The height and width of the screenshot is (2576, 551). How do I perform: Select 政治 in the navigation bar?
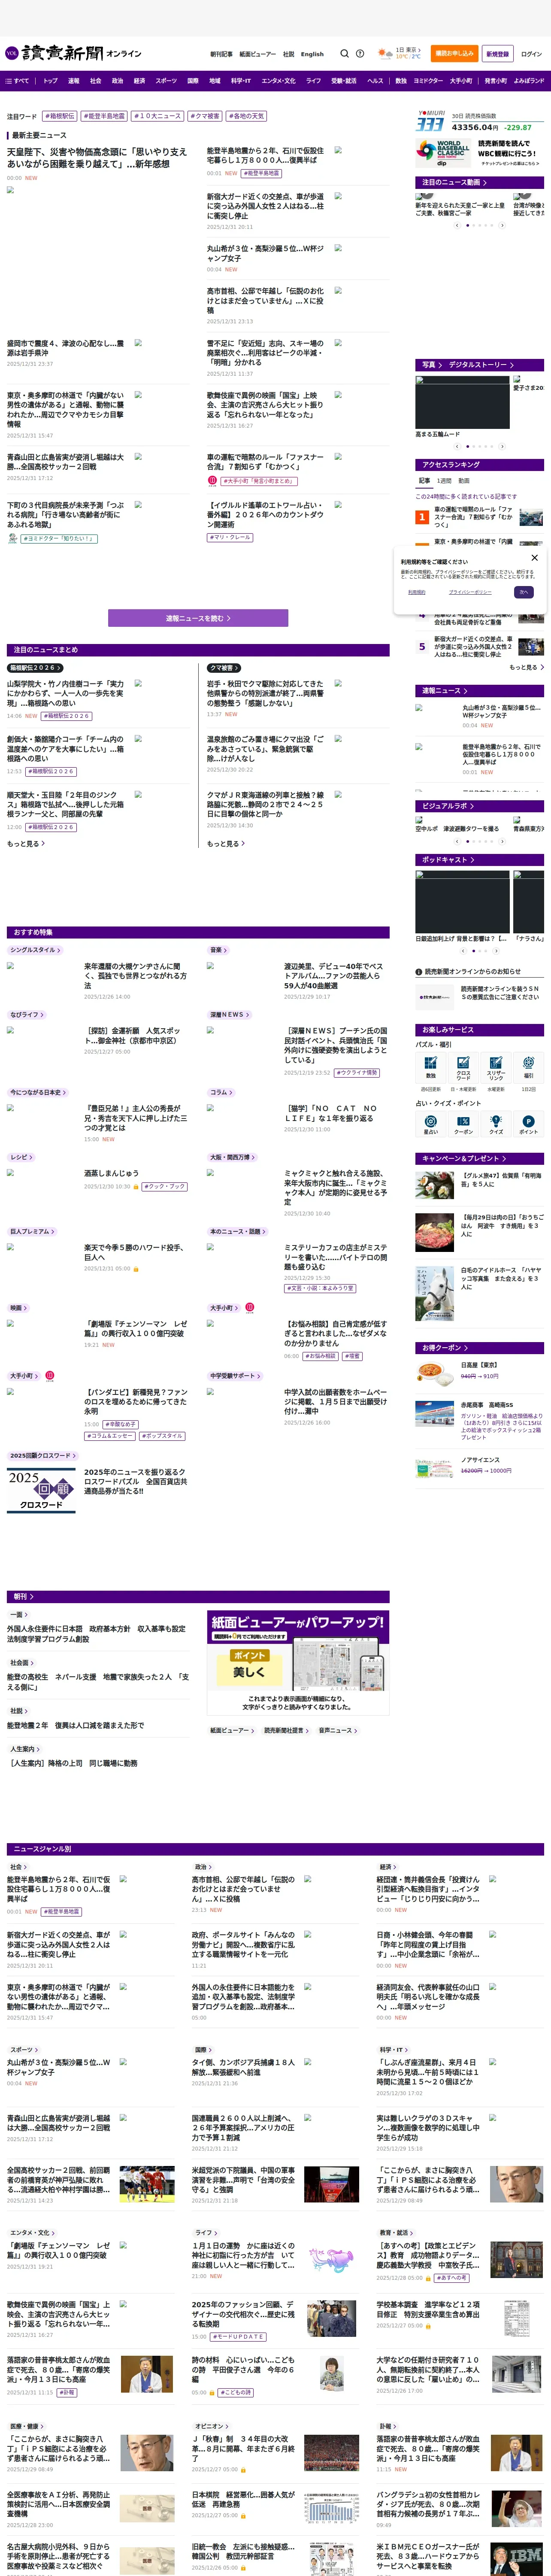117,81
